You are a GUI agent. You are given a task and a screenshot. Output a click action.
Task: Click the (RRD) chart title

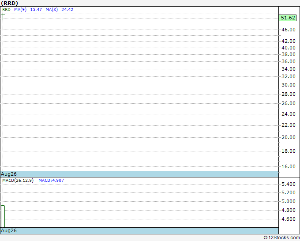point(9,3)
